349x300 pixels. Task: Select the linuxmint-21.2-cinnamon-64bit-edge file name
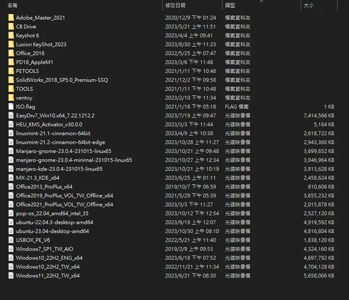click(x=60, y=142)
